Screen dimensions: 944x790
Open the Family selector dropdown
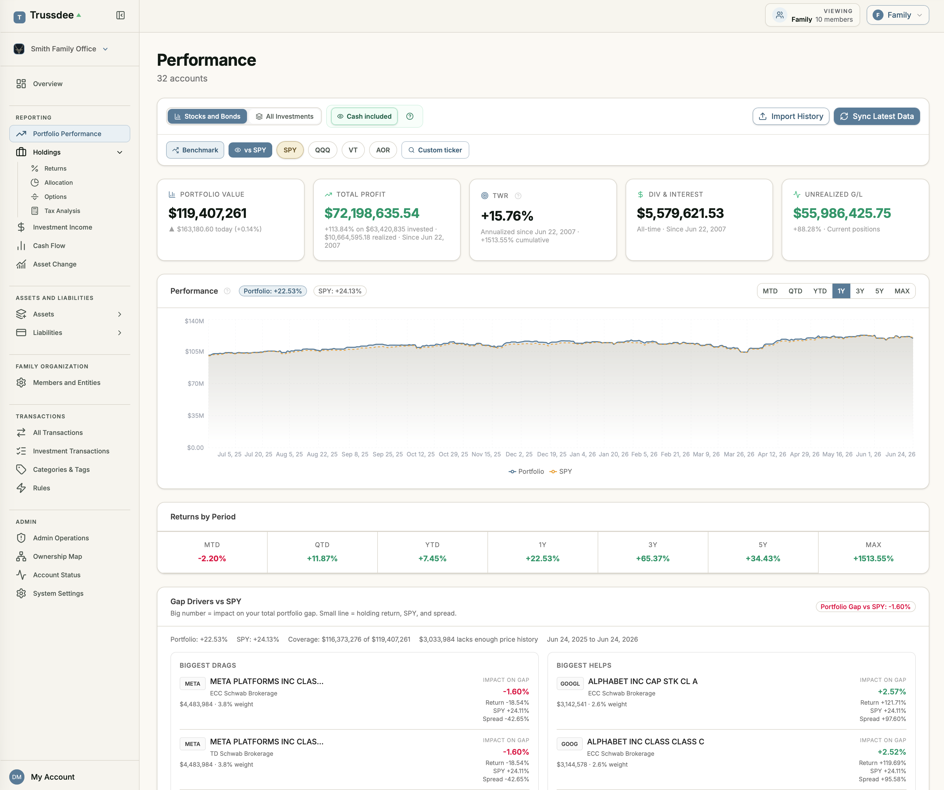pyautogui.click(x=897, y=15)
